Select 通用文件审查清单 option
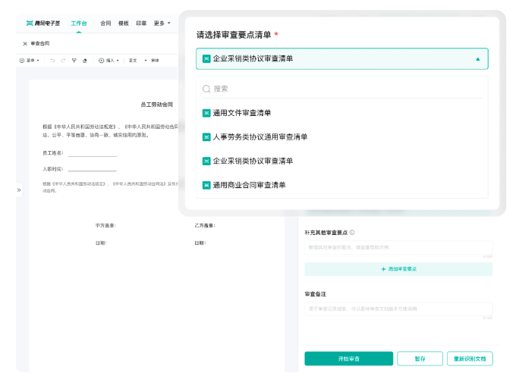519x392 pixels. pyautogui.click(x=342, y=113)
